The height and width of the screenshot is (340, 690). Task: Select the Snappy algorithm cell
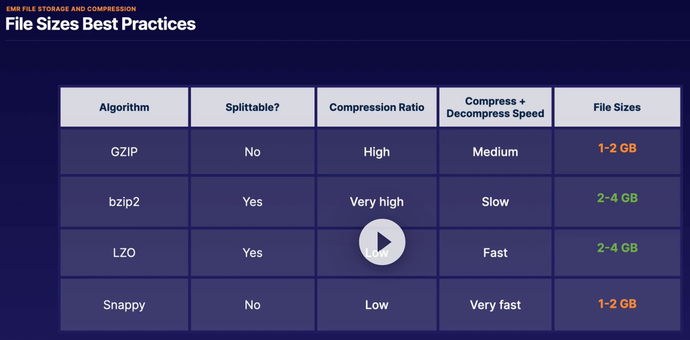click(x=124, y=305)
